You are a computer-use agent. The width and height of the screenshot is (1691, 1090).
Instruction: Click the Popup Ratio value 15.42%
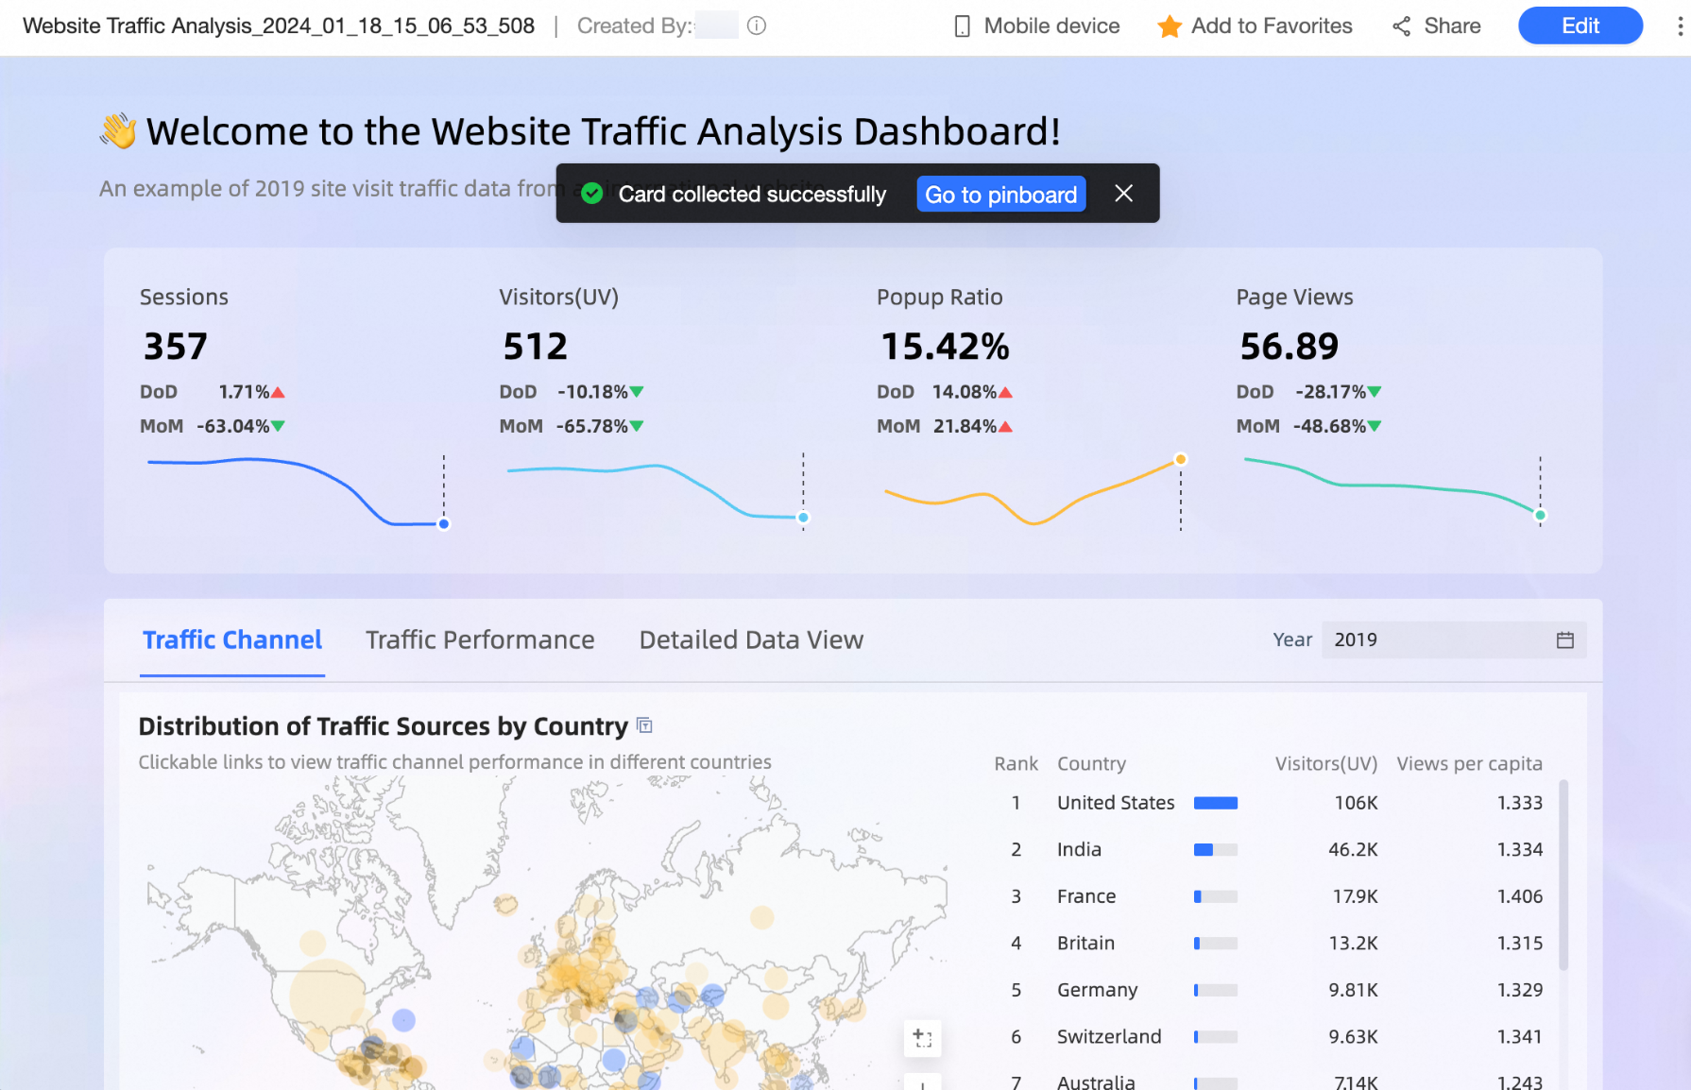[x=945, y=347]
